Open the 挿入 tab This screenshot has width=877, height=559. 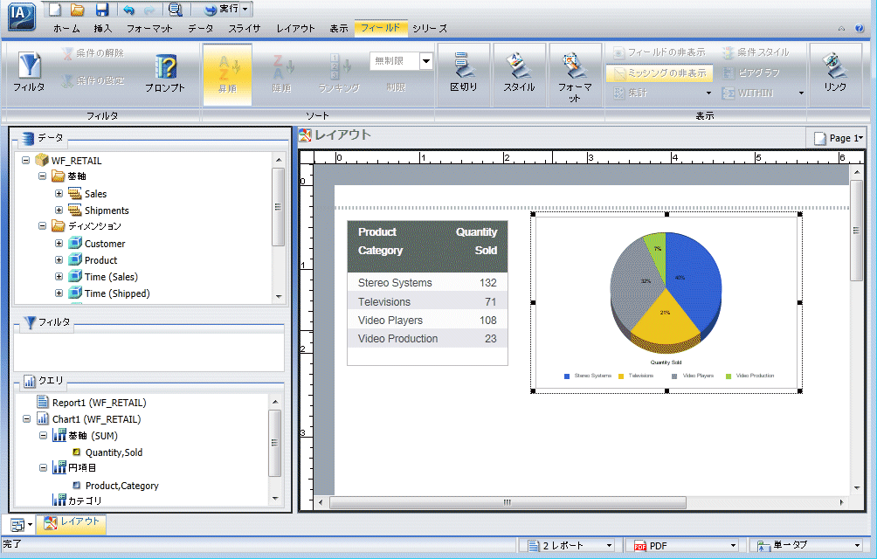[103, 29]
